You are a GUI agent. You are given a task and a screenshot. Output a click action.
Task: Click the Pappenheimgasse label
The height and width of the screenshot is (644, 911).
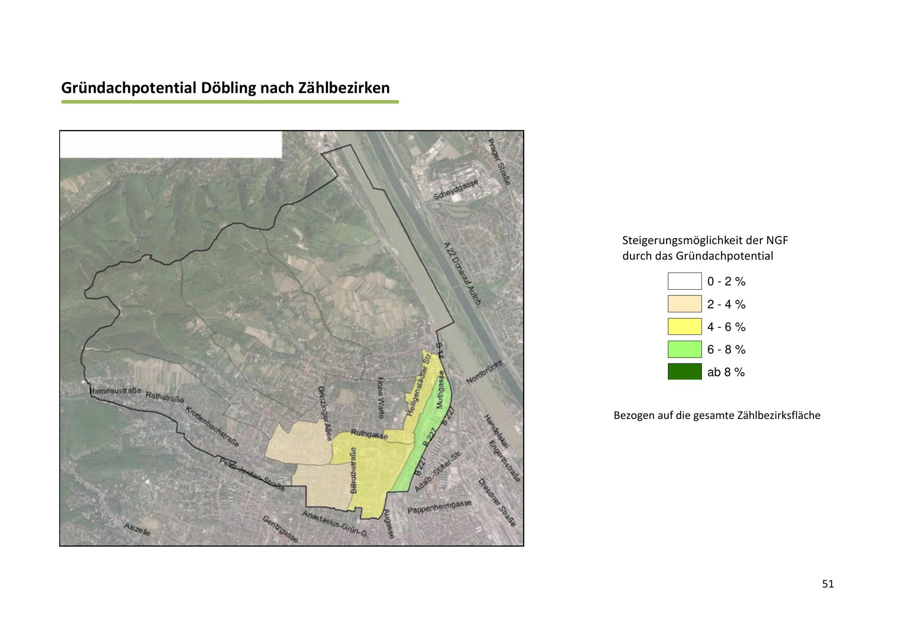click(440, 507)
